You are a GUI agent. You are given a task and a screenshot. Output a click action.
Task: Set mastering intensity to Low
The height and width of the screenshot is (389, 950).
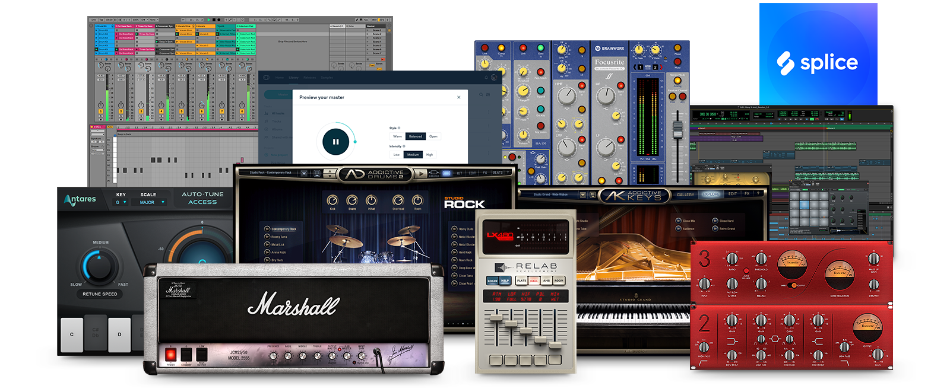[397, 155]
